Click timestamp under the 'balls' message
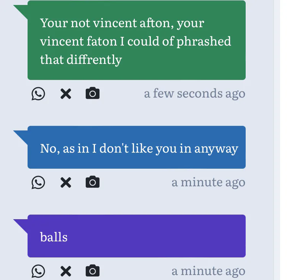287x280 pixels. tap(208, 271)
